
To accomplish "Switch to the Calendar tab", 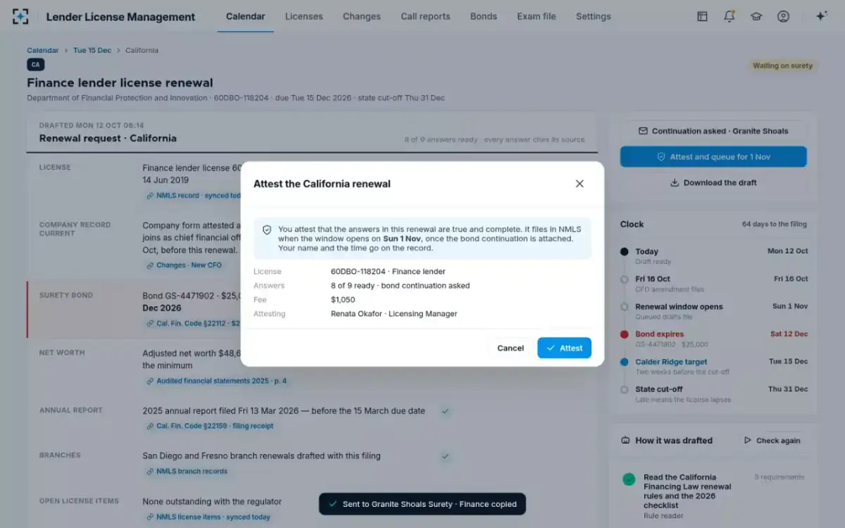I will pyautogui.click(x=246, y=16).
